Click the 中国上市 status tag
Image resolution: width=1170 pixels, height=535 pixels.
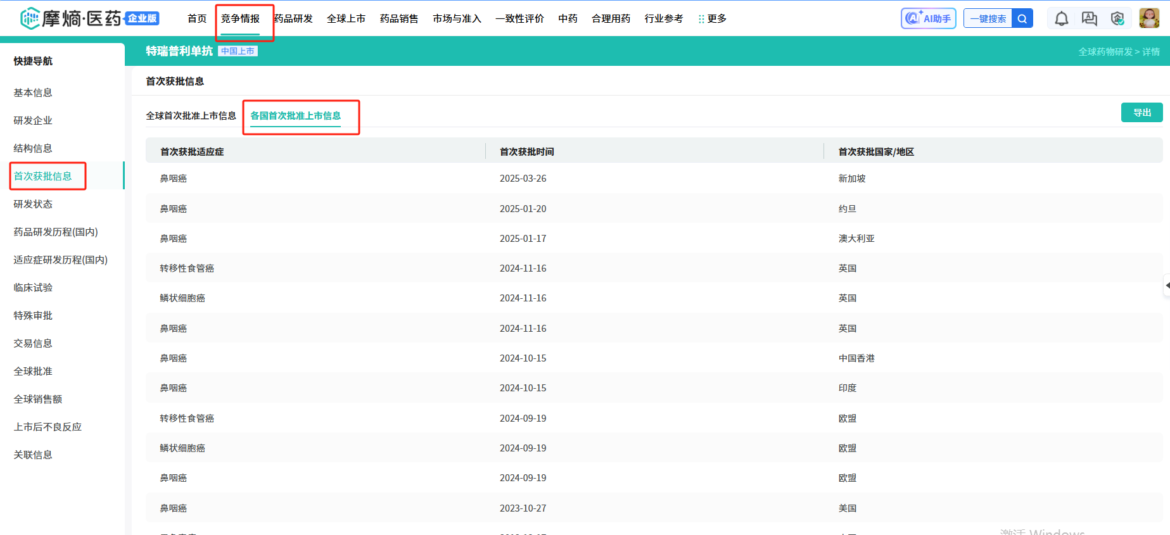pyautogui.click(x=238, y=51)
